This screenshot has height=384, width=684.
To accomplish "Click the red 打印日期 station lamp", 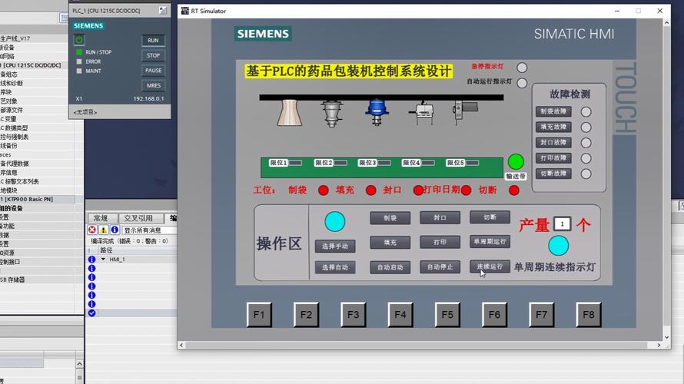I will pos(466,190).
